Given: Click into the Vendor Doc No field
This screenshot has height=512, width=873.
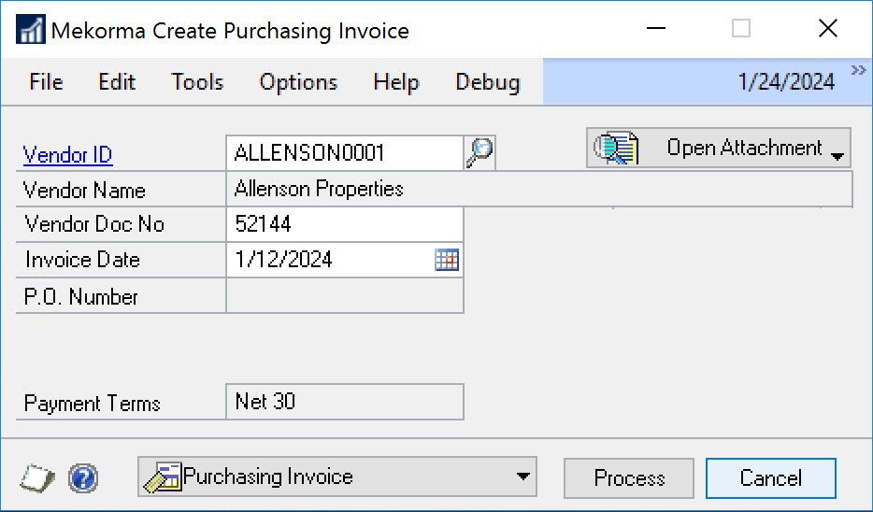Looking at the screenshot, I should coord(344,225).
